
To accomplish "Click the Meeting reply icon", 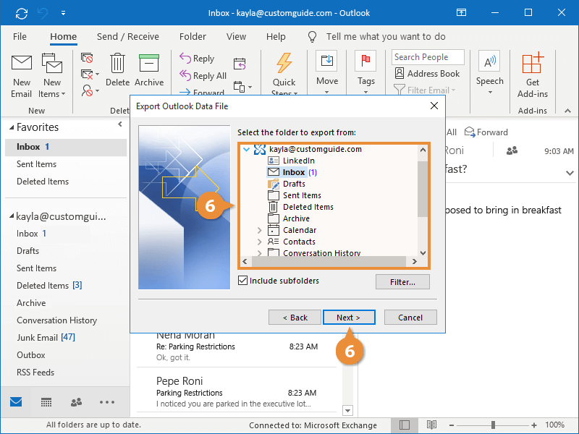I will tap(240, 64).
